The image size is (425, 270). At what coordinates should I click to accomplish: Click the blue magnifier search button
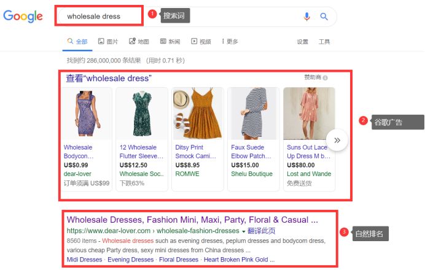pyautogui.click(x=324, y=17)
